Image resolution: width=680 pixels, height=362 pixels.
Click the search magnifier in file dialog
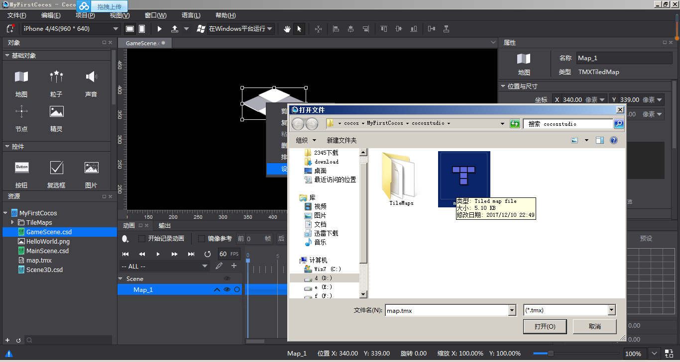tap(619, 123)
